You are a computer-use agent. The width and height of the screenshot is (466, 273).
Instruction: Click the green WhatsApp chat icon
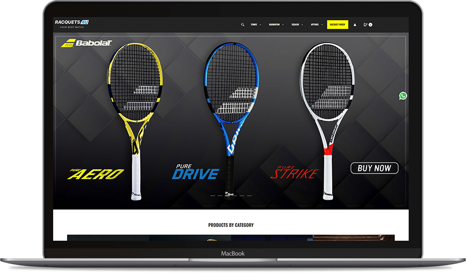(403, 96)
